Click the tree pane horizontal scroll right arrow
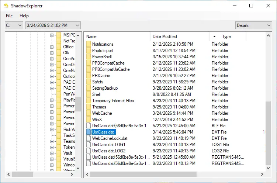The width and height of the screenshot is (277, 183). click(x=72, y=175)
